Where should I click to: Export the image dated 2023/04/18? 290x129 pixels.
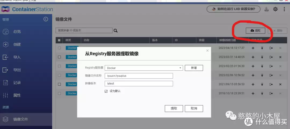pos(271,48)
